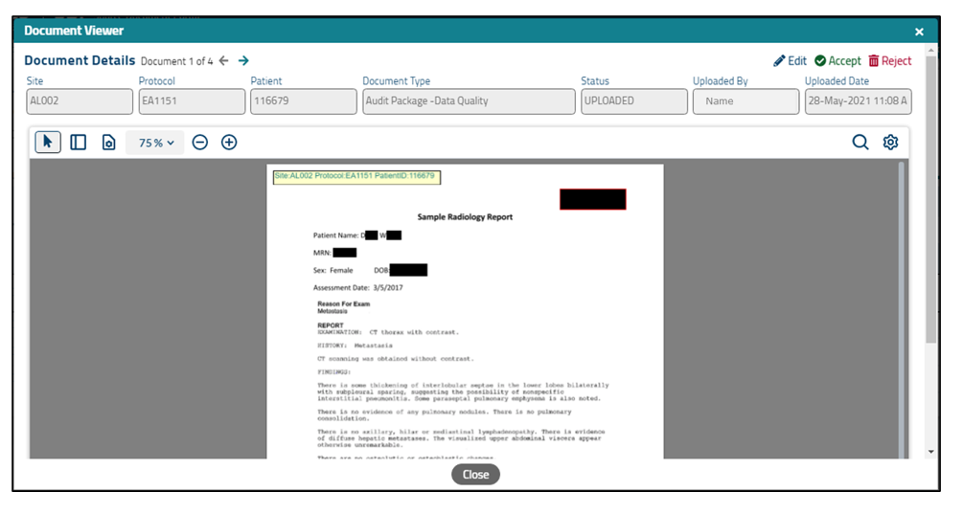Click the dialog scrollbar down arrow
Viewport: 963px width, 514px height.
pyautogui.click(x=931, y=452)
